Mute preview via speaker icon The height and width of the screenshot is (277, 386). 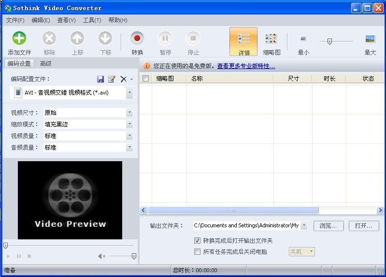pyautogui.click(x=101, y=256)
